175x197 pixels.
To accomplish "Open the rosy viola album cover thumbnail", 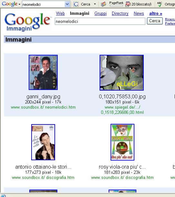I will (122, 142).
